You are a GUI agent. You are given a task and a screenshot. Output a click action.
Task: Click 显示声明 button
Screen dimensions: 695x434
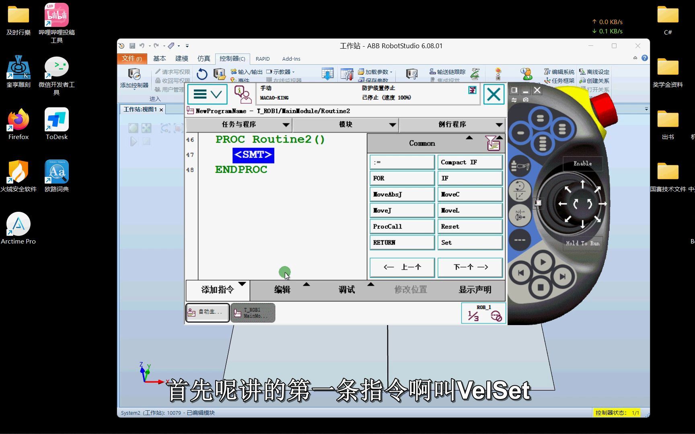tap(475, 290)
